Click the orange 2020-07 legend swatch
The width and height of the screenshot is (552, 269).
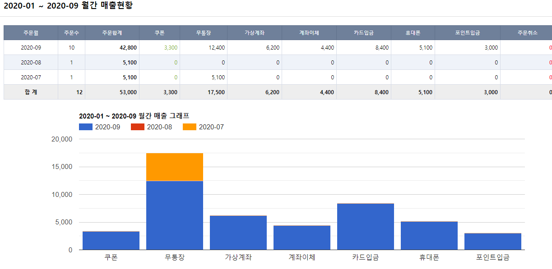[x=190, y=127]
